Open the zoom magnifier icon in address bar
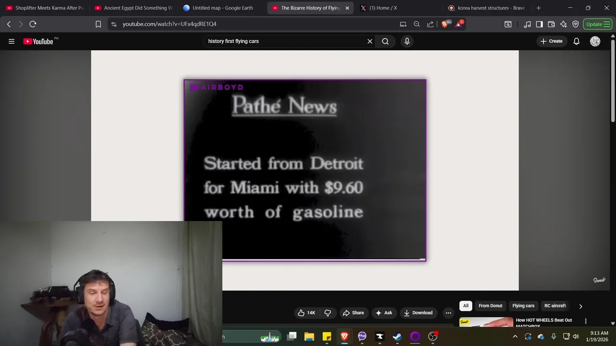 coord(417,24)
